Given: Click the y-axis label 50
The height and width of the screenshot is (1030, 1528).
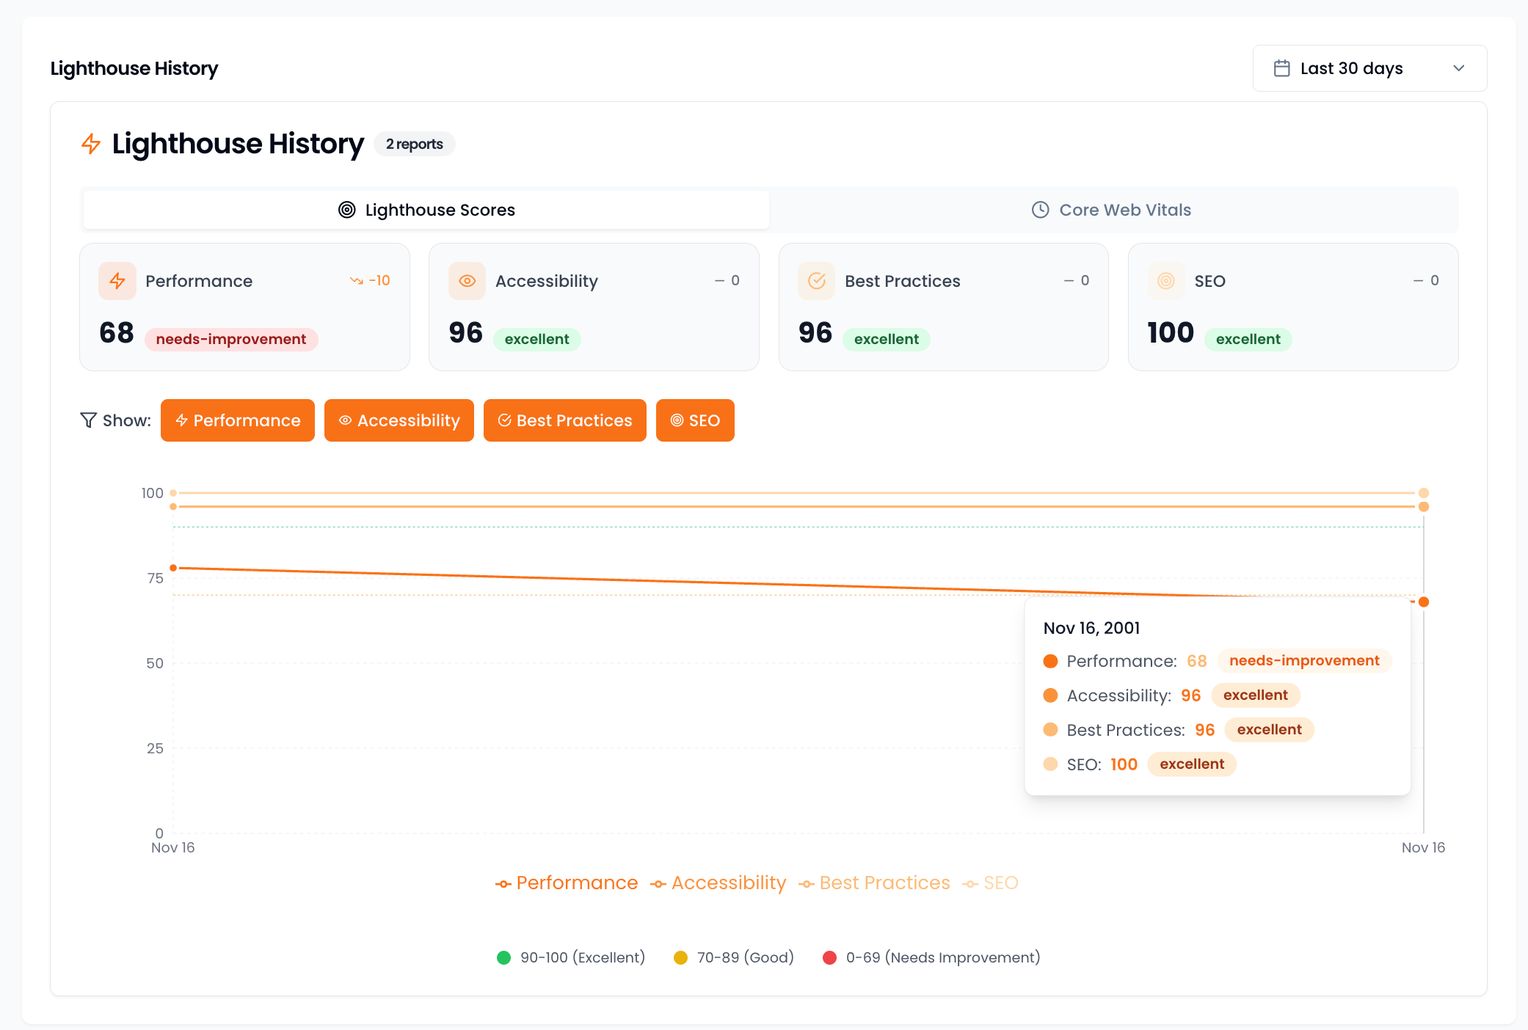Looking at the screenshot, I should click(x=155, y=663).
